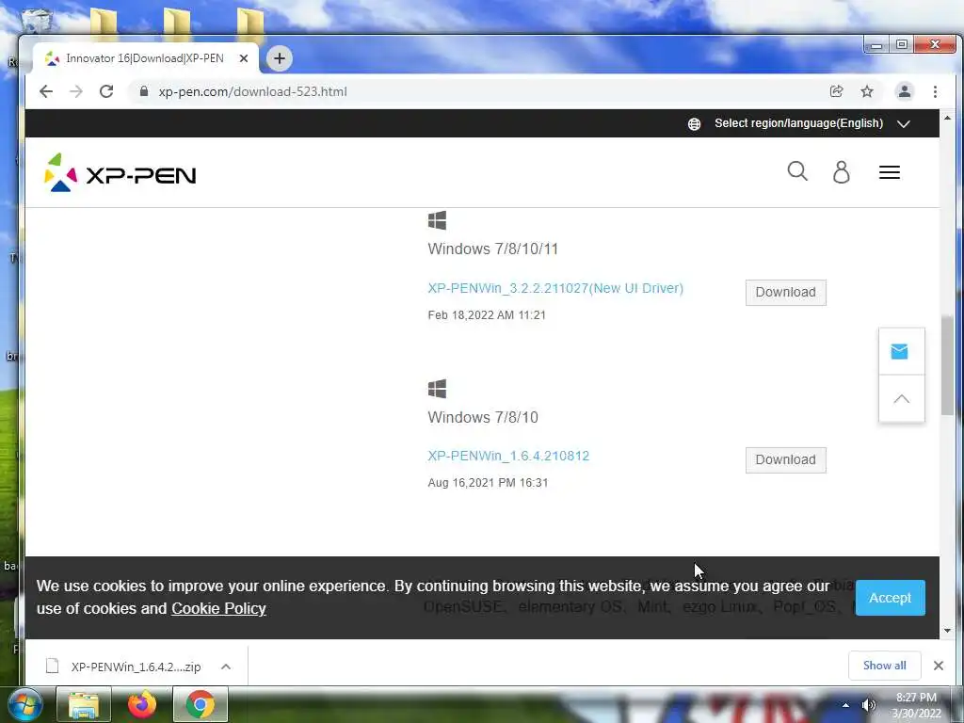Click Show all downloads
The width and height of the screenshot is (964, 723).
884,666
